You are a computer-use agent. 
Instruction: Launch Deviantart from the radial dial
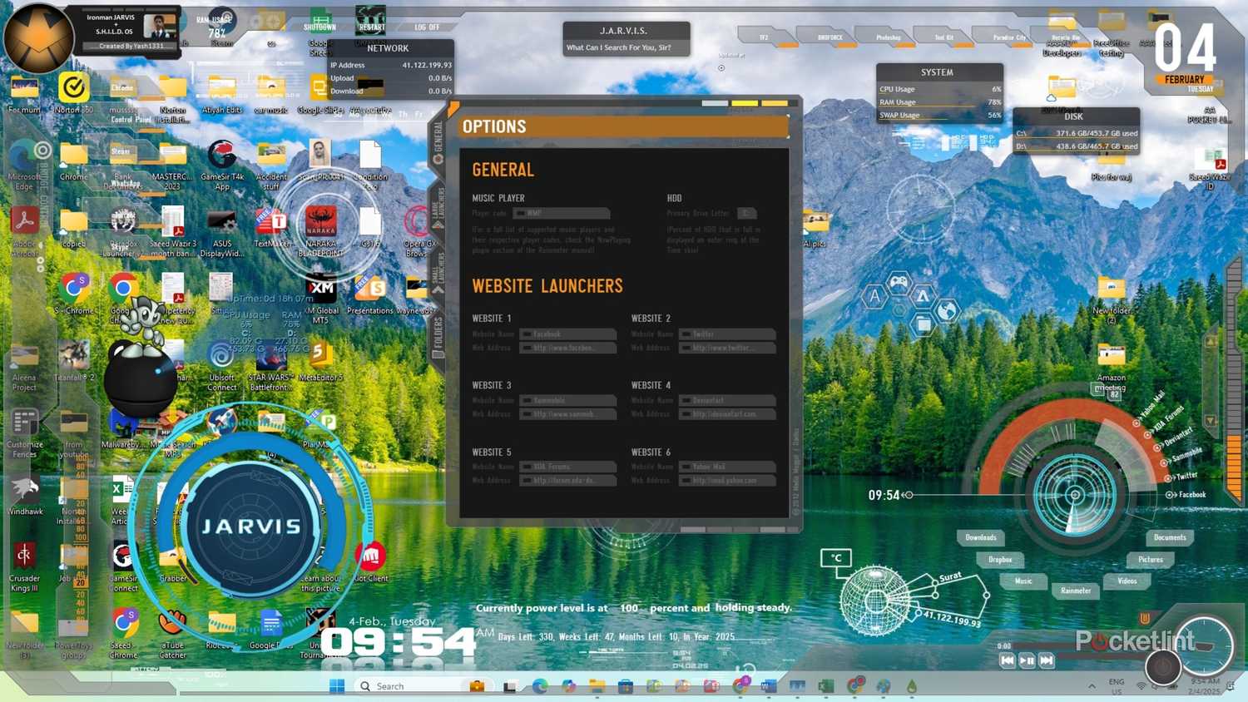click(1172, 438)
